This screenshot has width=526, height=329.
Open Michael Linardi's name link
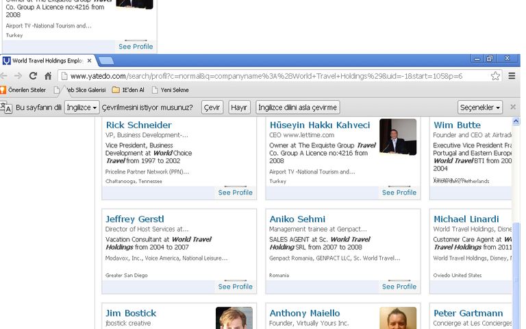tap(466, 219)
